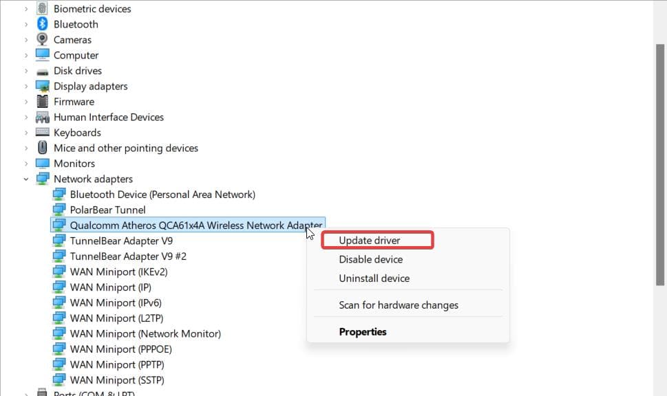Viewport: 667px width, 396px height.
Task: Click the Biometric devices fingerprint icon
Action: (43, 9)
